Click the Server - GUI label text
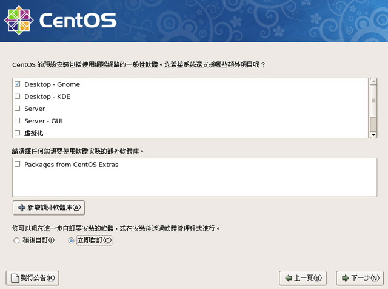The width and height of the screenshot is (388, 289). point(44,121)
